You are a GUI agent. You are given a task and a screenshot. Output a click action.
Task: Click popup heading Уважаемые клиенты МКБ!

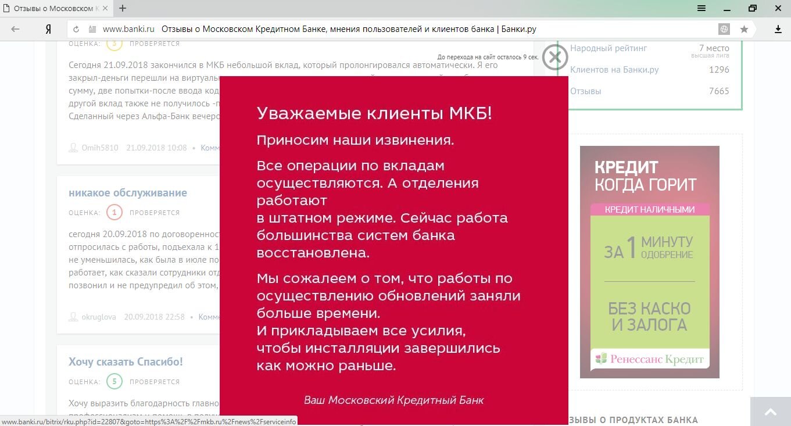click(x=374, y=113)
